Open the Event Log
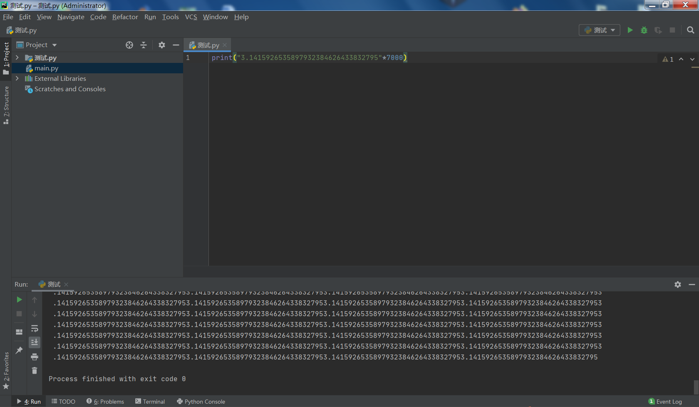Viewport: 699px width, 407px height. pos(665,402)
